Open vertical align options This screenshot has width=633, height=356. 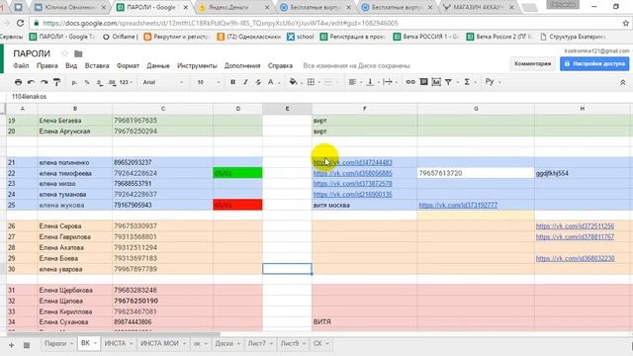pyautogui.click(x=370, y=82)
